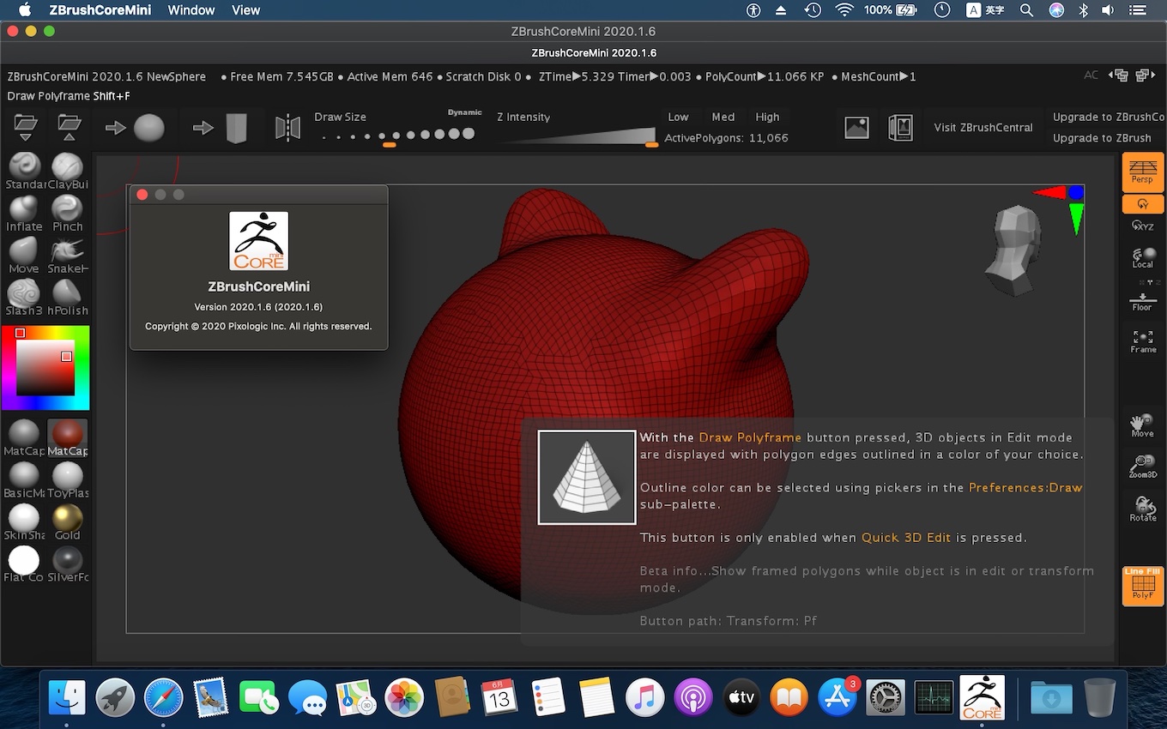The image size is (1167, 729).
Task: Pick a color in the color square
Action: 45,366
